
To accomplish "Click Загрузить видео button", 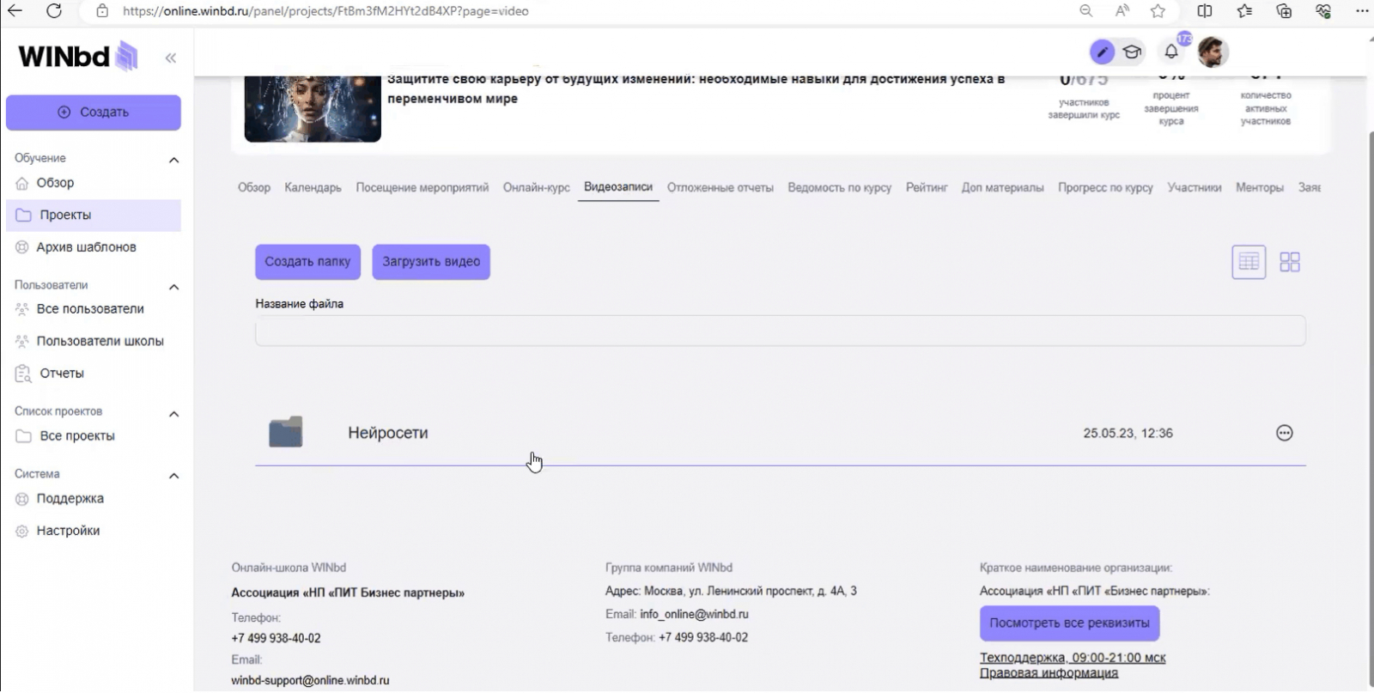I will 431,262.
